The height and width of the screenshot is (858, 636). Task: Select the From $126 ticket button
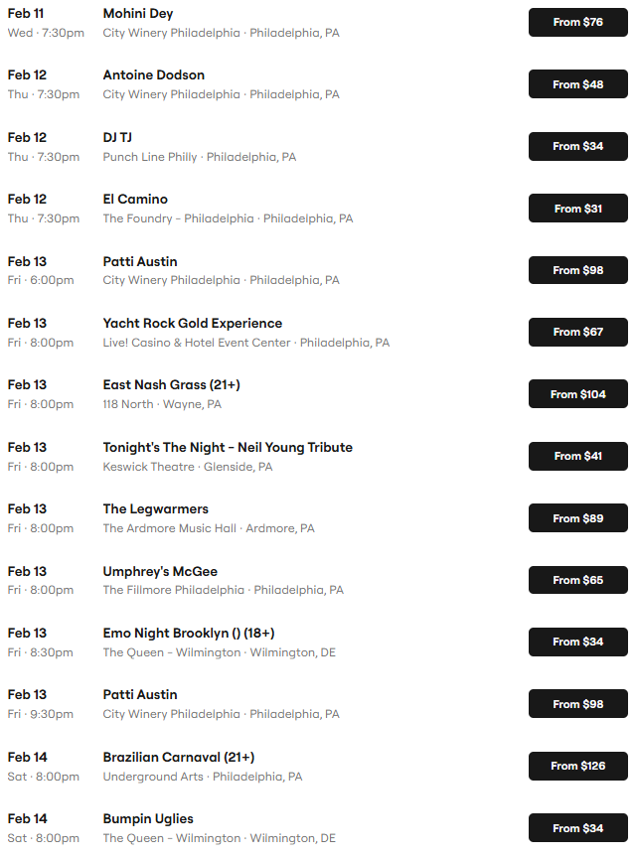(x=577, y=766)
